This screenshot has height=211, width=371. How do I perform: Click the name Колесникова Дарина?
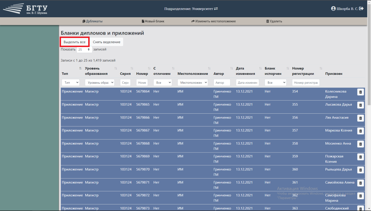coord(336,94)
